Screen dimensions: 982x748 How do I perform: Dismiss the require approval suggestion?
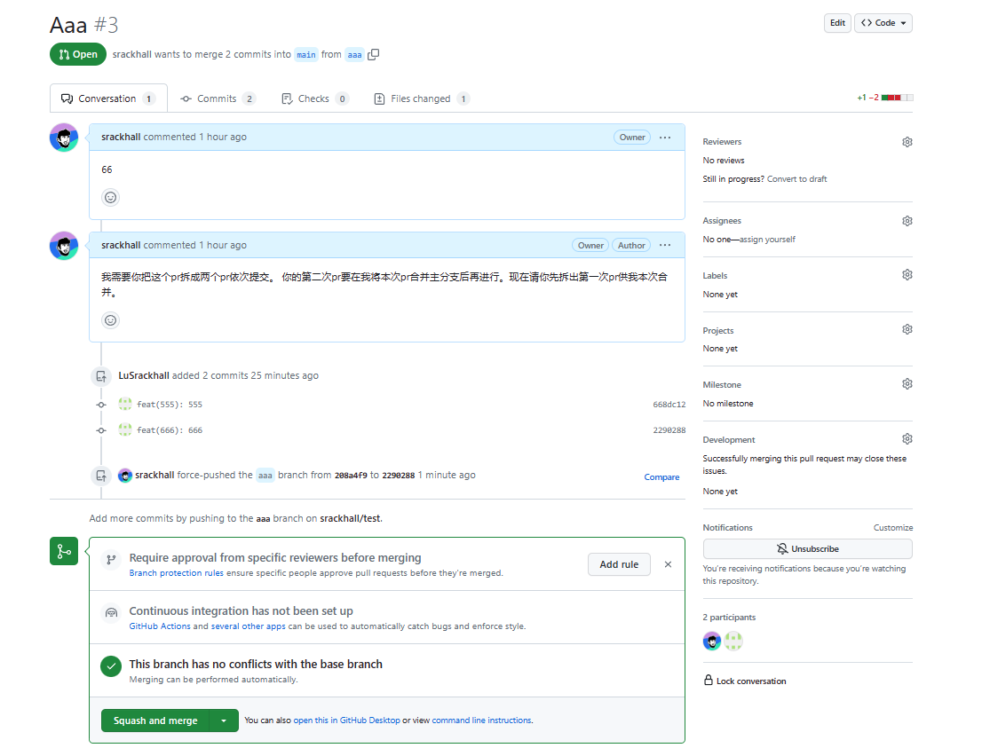tap(668, 564)
